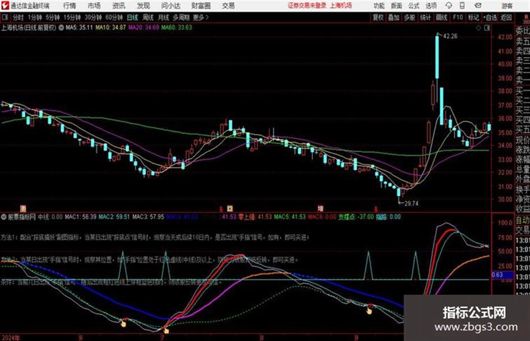Open the mail envelope icon
The image size is (530, 341).
click(478, 6)
